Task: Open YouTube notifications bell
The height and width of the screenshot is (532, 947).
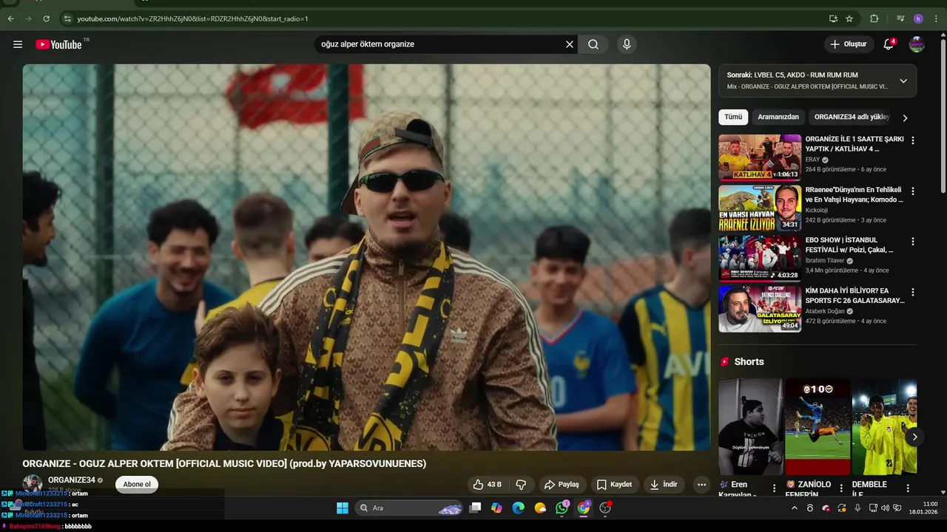Action: pyautogui.click(x=889, y=44)
